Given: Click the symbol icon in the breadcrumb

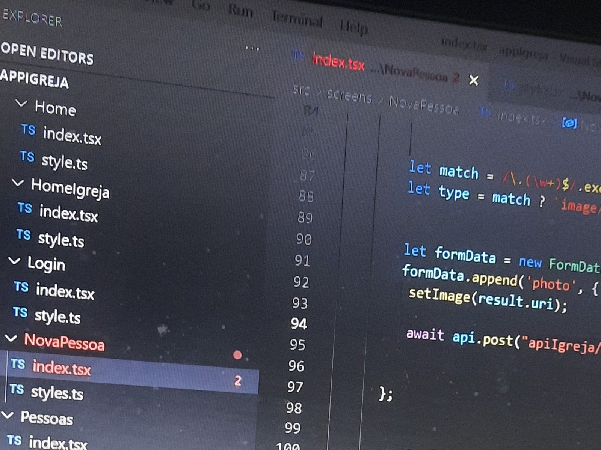Looking at the screenshot, I should pos(569,123).
